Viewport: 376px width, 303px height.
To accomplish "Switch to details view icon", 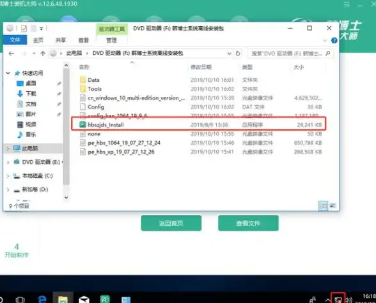I will (x=323, y=205).
